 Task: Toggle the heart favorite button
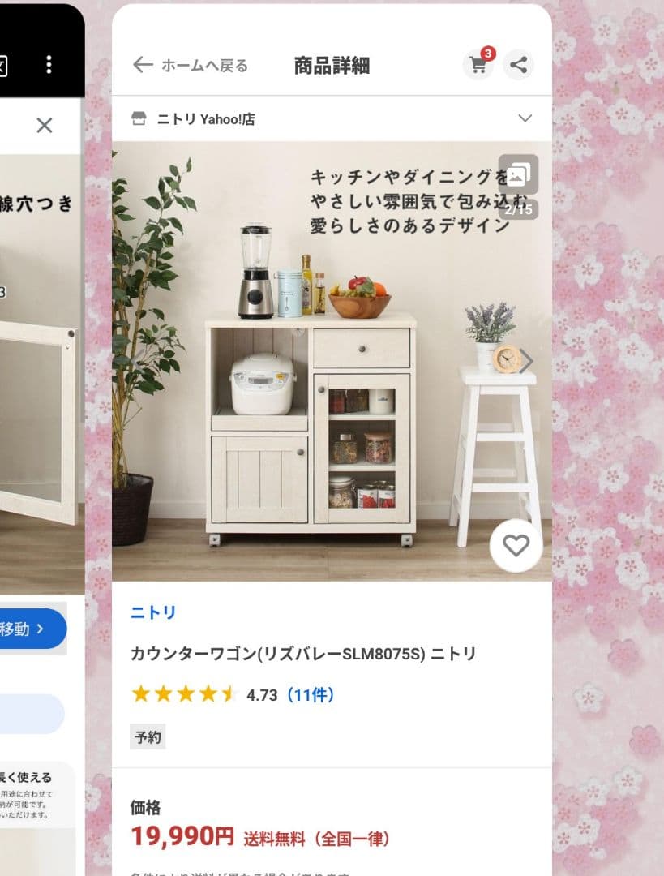[x=516, y=546]
